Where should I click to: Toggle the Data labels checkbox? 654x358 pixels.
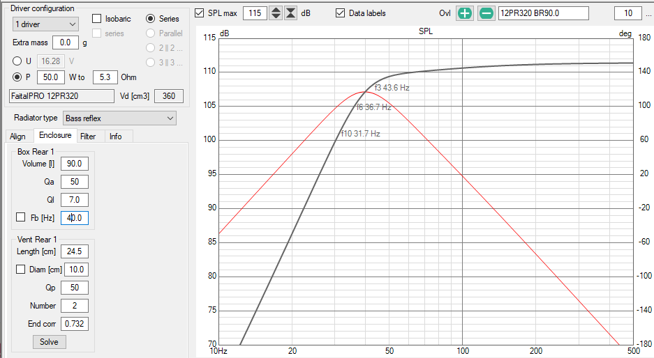pyautogui.click(x=341, y=13)
